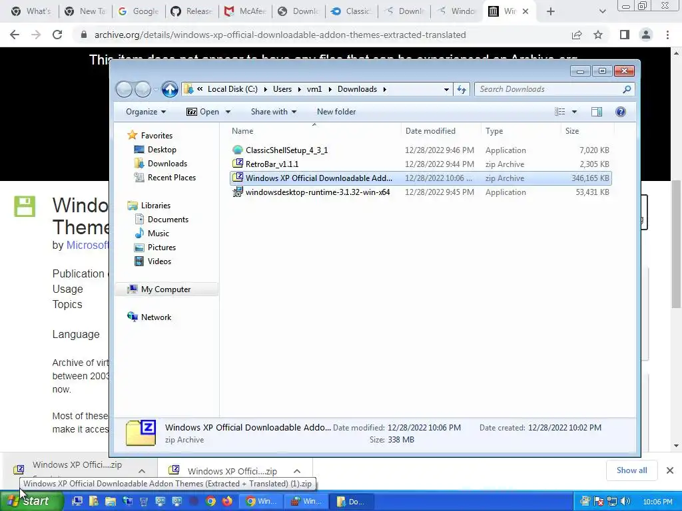
Task: Click the change view icon in Explorer toolbar
Action: [559, 112]
